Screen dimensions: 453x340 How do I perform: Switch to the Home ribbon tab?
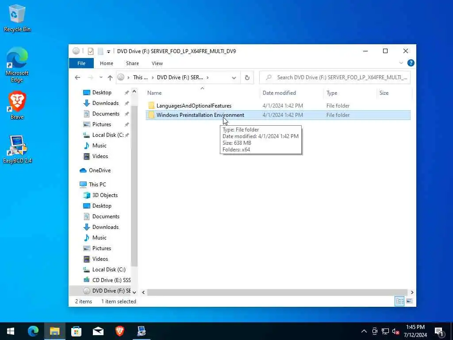106,63
